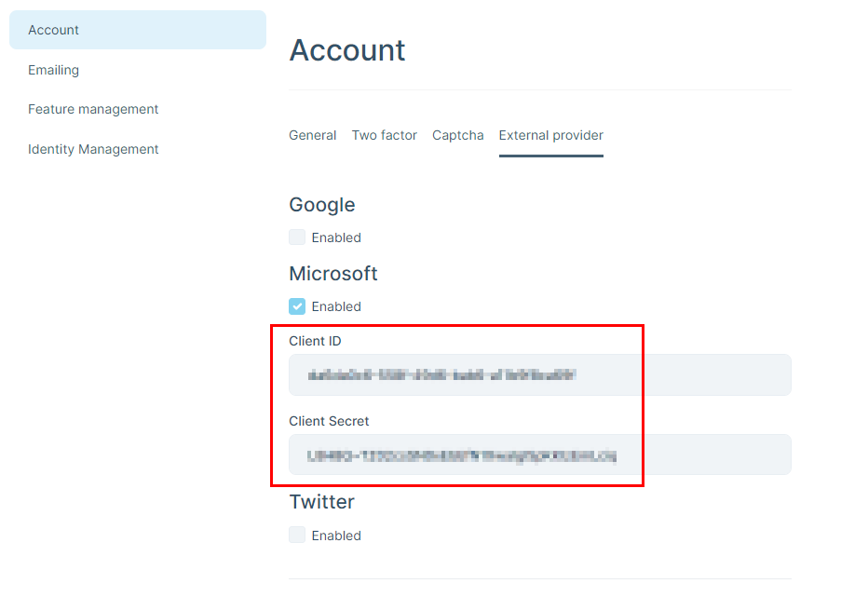Switch to the Captcha tab
Screen dimensions: 841x597
coord(457,135)
